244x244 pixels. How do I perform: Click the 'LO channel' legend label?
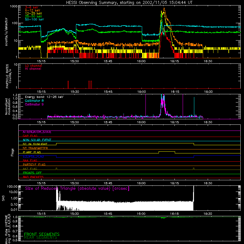(x=34, y=66)
